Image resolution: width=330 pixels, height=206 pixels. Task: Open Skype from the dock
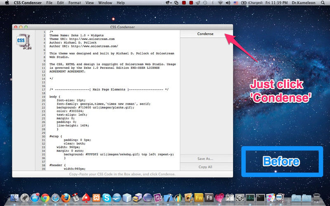click(x=107, y=198)
